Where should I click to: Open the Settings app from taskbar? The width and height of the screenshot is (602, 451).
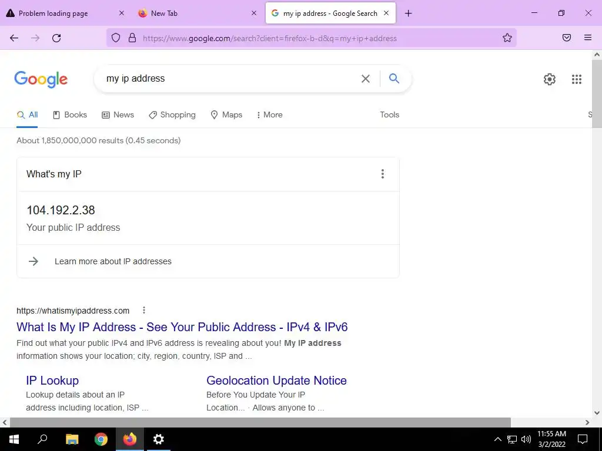(x=159, y=439)
